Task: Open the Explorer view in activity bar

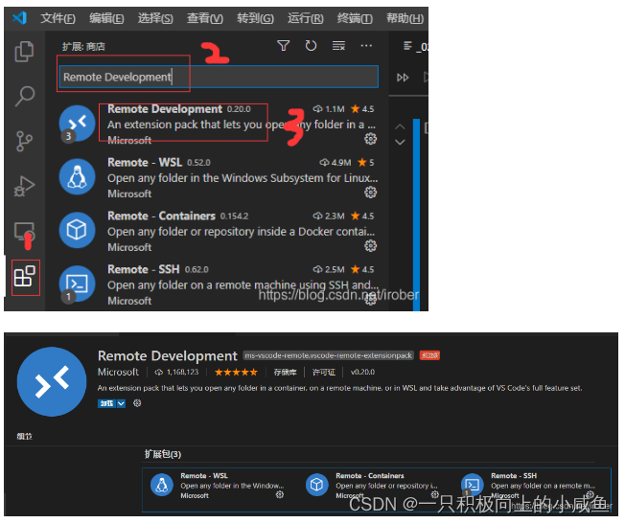Action: click(x=24, y=52)
